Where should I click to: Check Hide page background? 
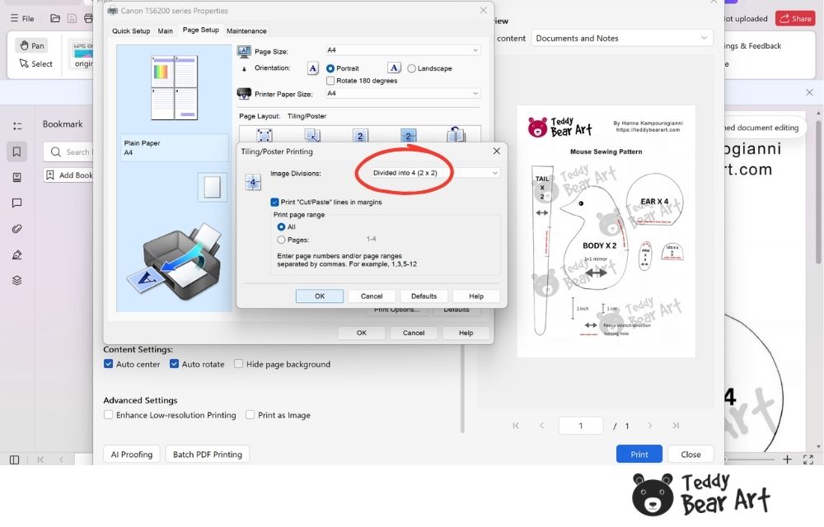point(239,364)
